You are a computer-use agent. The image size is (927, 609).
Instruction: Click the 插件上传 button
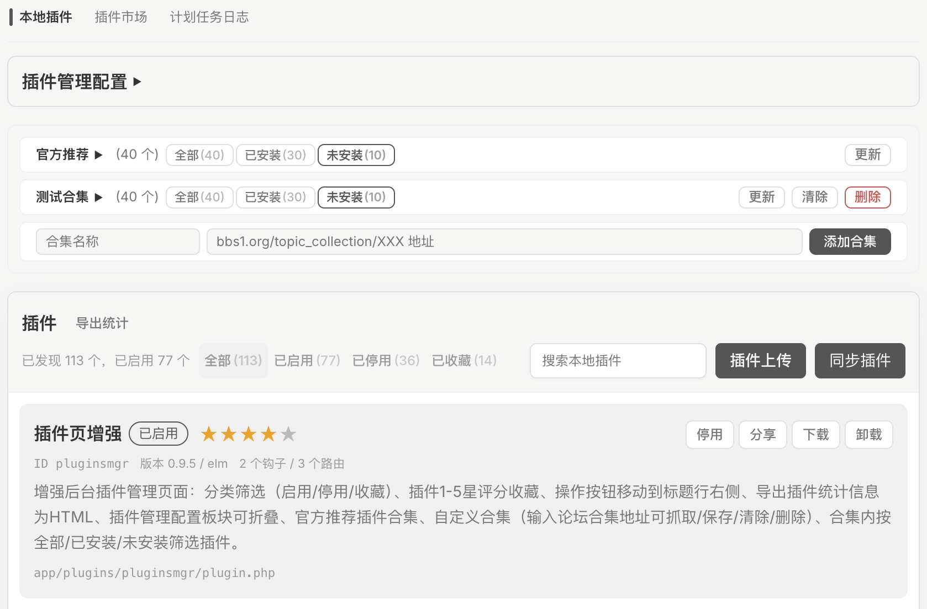point(760,361)
